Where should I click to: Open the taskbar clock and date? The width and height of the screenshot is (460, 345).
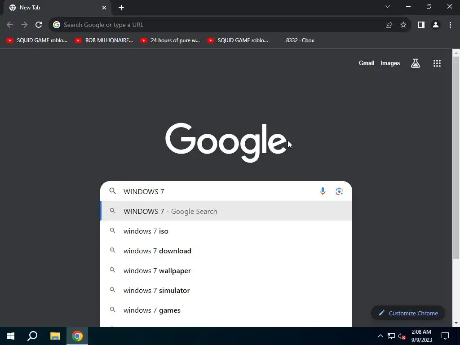click(421, 336)
